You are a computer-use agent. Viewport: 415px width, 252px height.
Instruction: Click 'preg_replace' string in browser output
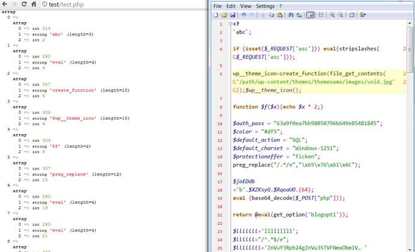pyautogui.click(x=69, y=174)
